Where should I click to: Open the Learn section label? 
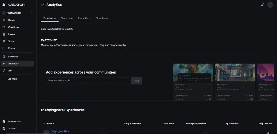pos(11,34)
